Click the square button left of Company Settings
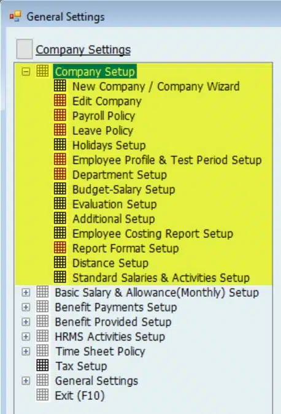 point(25,49)
